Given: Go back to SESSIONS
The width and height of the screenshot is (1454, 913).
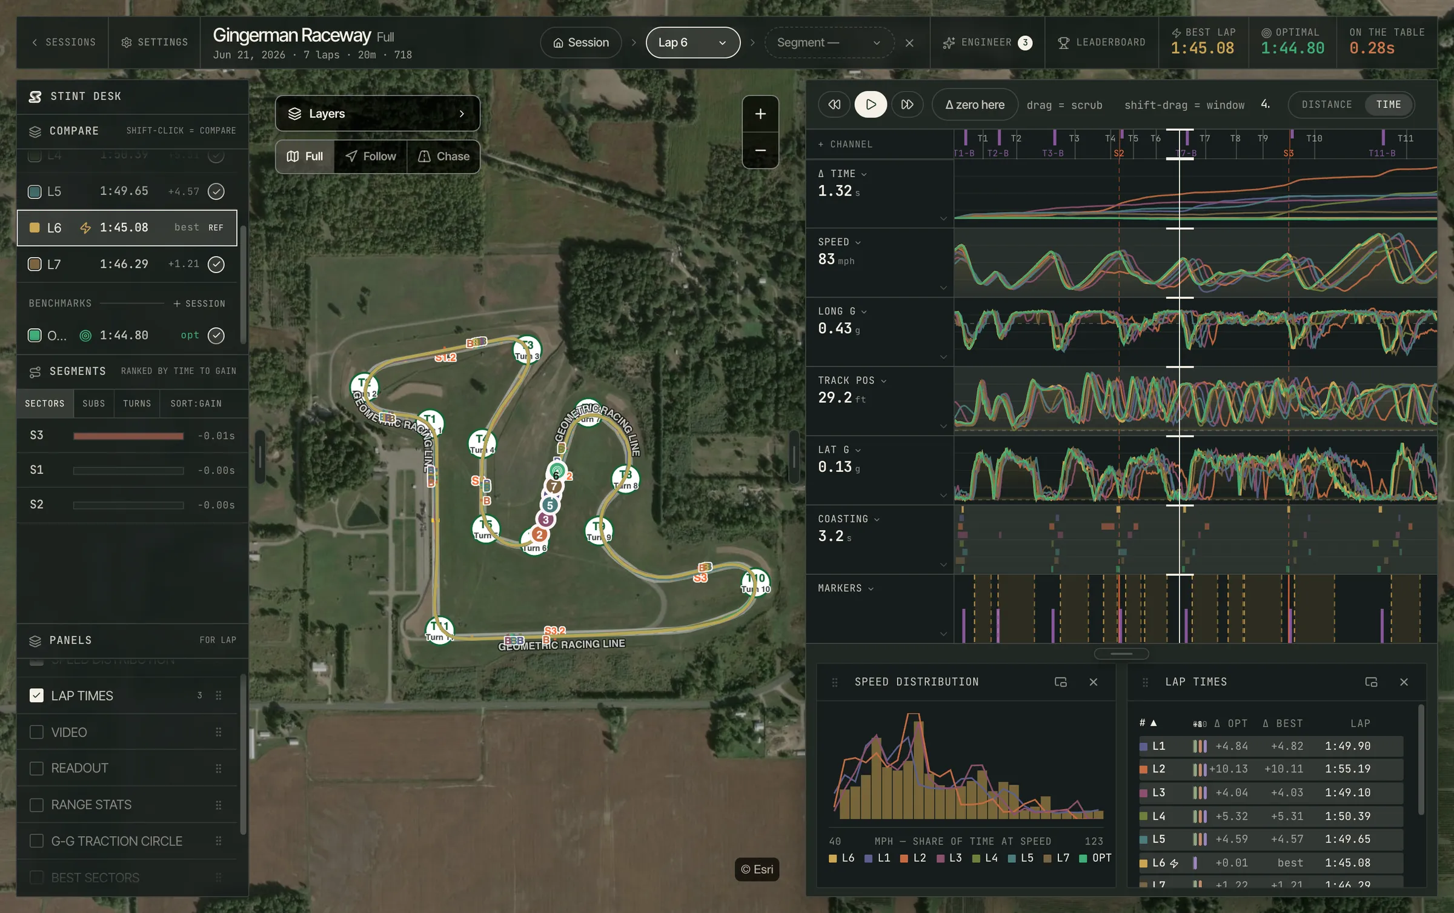Looking at the screenshot, I should pyautogui.click(x=63, y=42).
